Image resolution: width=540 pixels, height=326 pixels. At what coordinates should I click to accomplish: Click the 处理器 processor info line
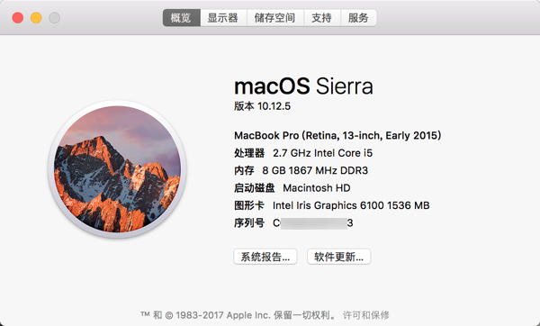click(x=303, y=153)
